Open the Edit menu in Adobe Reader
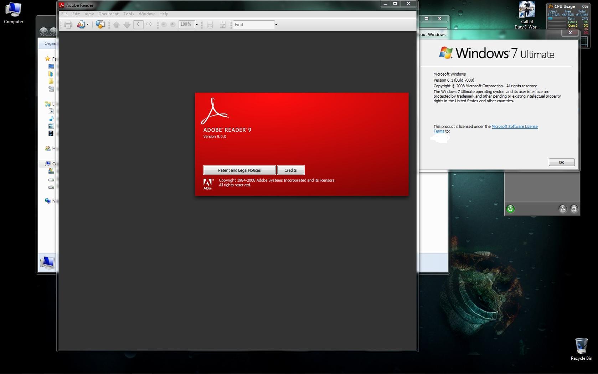 (x=76, y=14)
